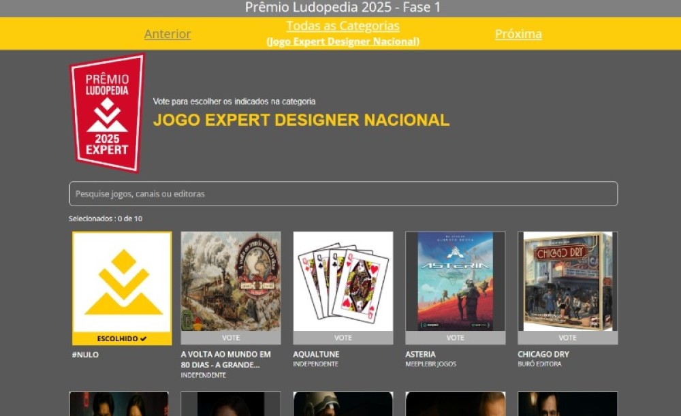Go to the Anterior category link
This screenshot has width=681, height=416.
point(168,34)
